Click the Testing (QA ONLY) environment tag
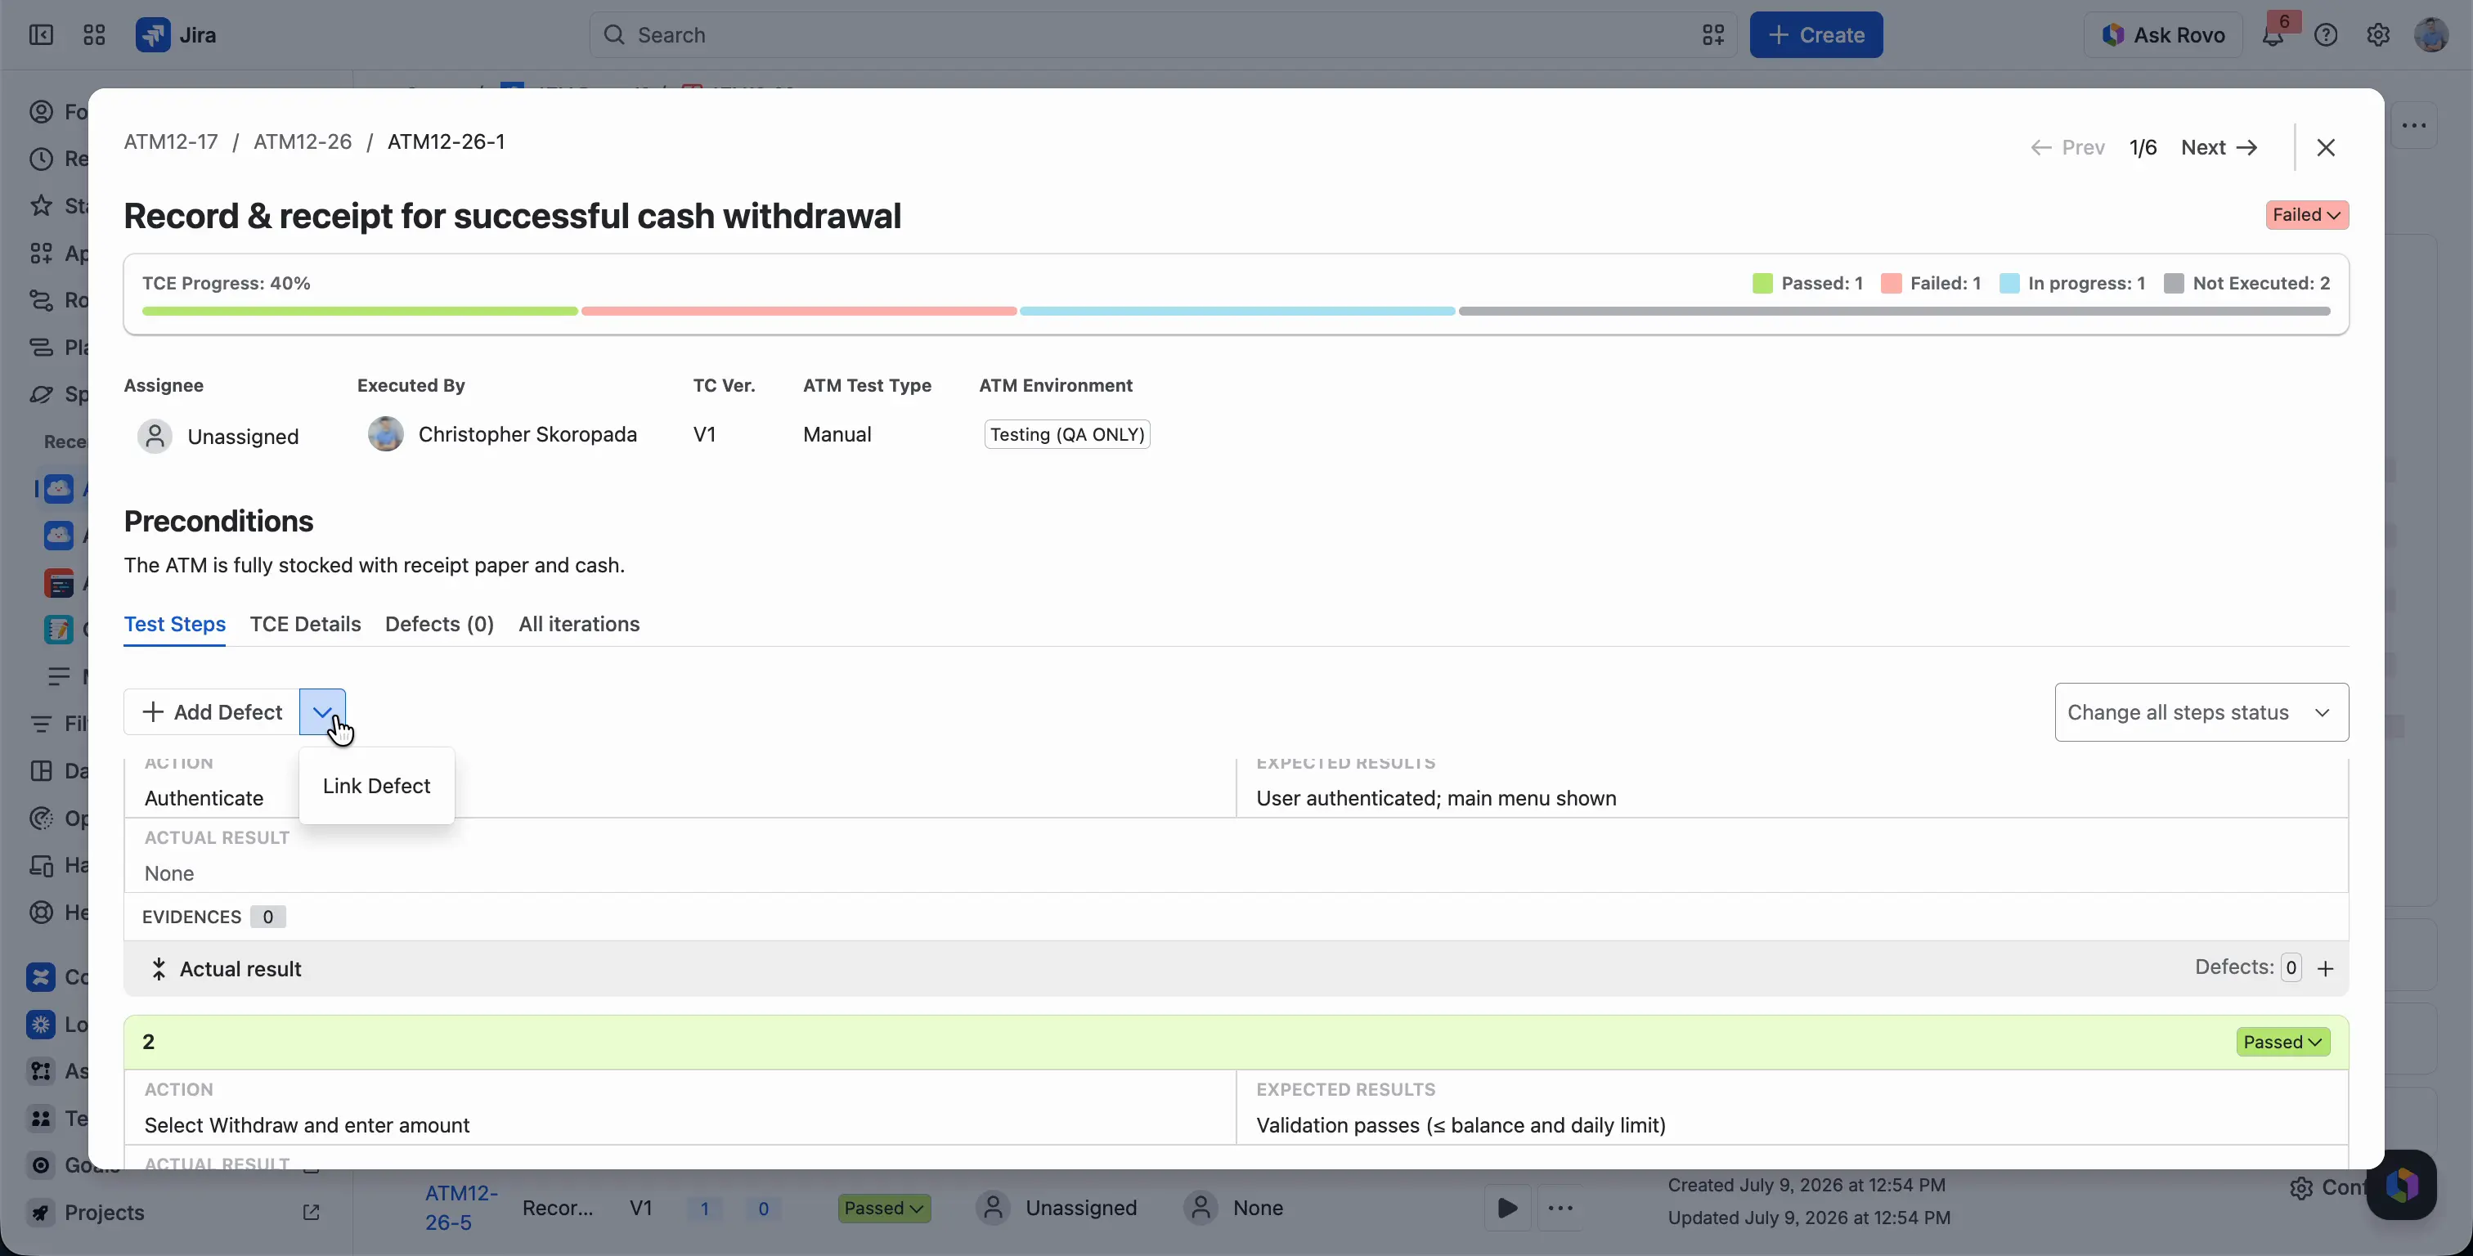The image size is (2473, 1256). click(1066, 435)
